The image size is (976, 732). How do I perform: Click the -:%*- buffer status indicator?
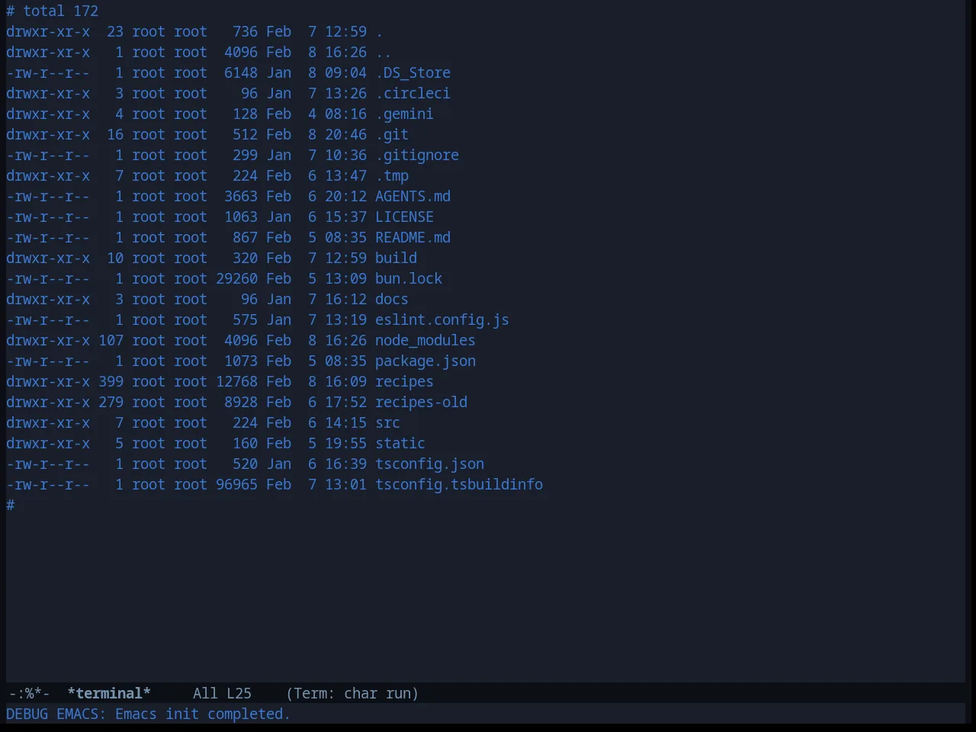pyautogui.click(x=29, y=693)
